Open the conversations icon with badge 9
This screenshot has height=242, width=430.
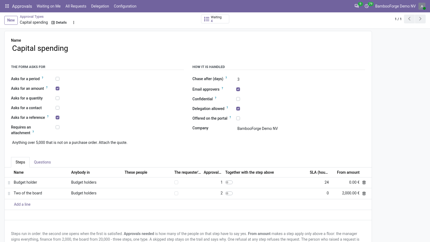coord(357,6)
